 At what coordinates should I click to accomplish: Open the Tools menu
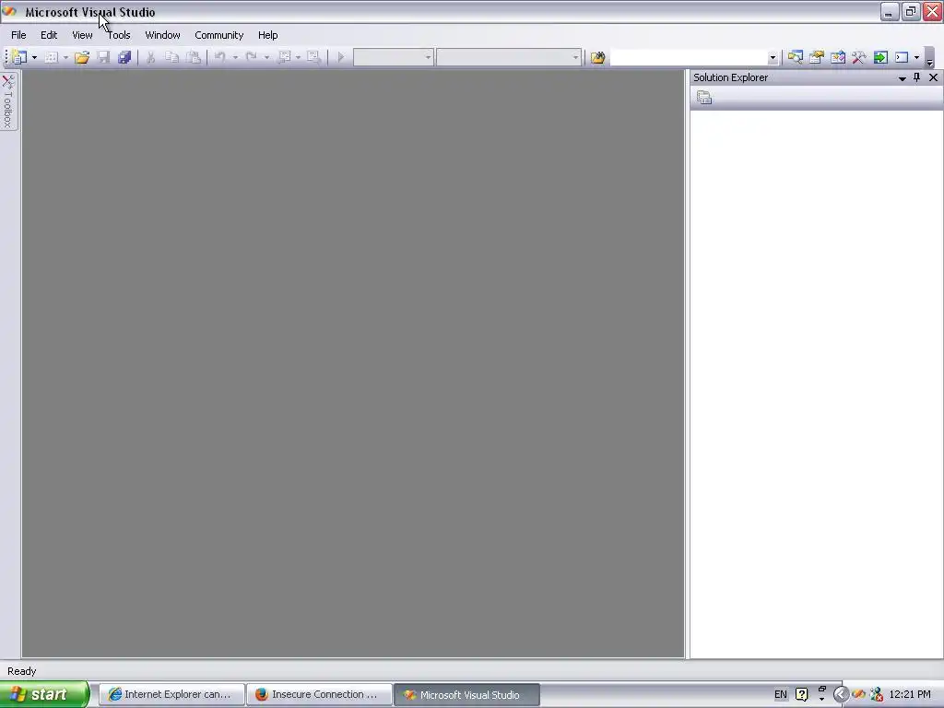(119, 35)
